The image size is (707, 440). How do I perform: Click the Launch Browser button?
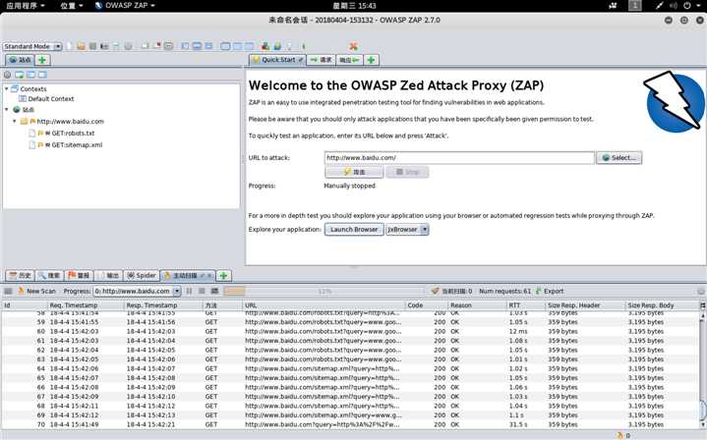pyautogui.click(x=354, y=229)
